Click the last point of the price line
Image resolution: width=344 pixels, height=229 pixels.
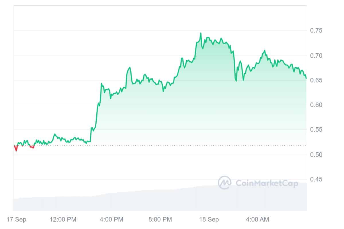[x=306, y=78]
